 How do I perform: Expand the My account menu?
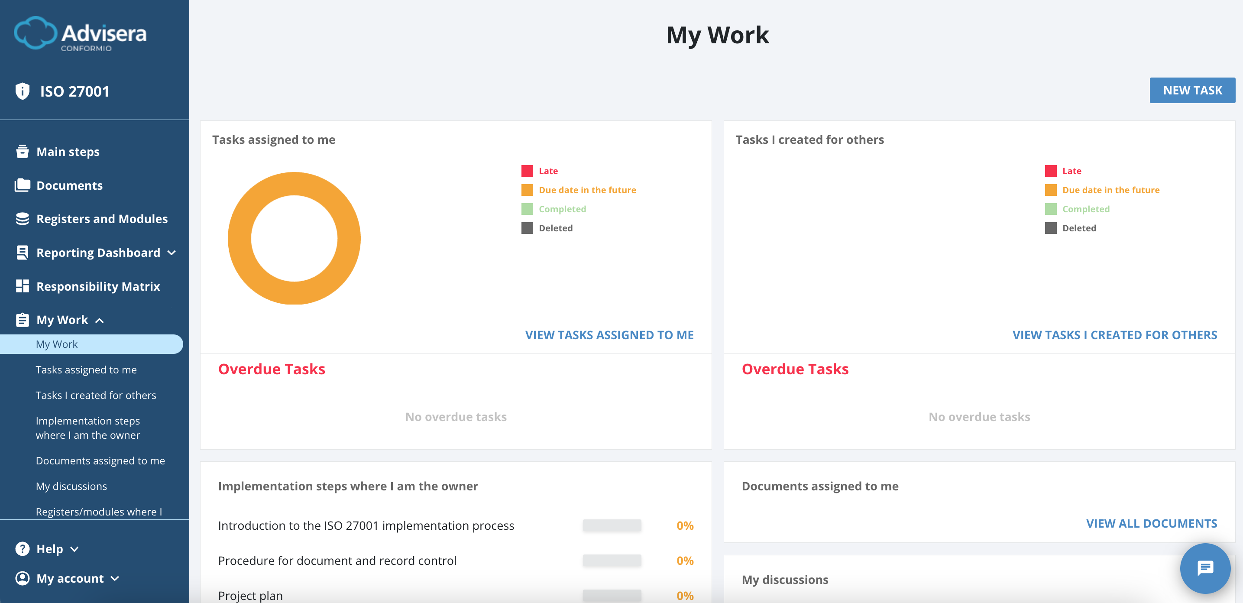[x=115, y=578]
